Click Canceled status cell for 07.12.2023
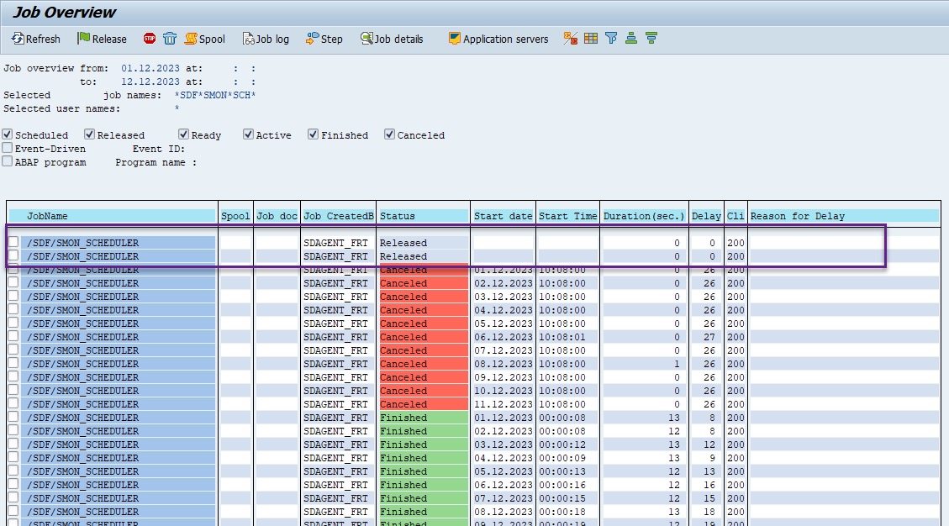 [423, 350]
